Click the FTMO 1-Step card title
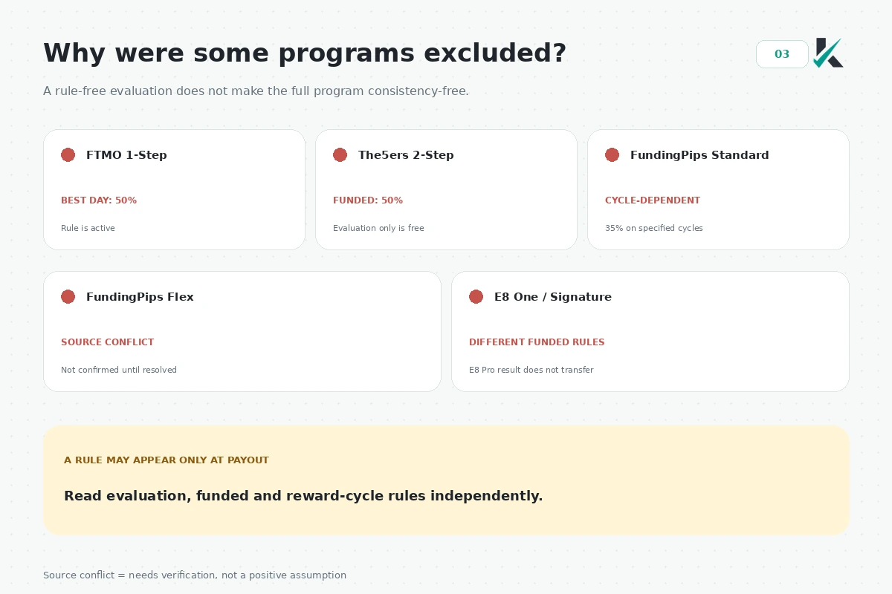892x594 pixels. 126,155
